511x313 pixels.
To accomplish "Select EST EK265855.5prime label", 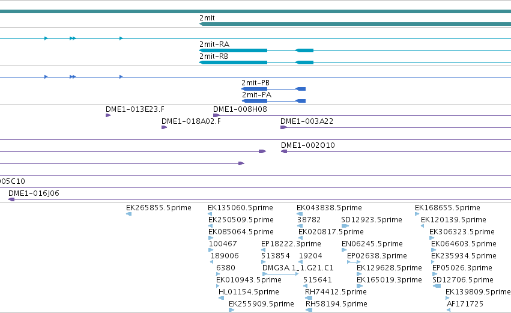I will pyautogui.click(x=159, y=208).
